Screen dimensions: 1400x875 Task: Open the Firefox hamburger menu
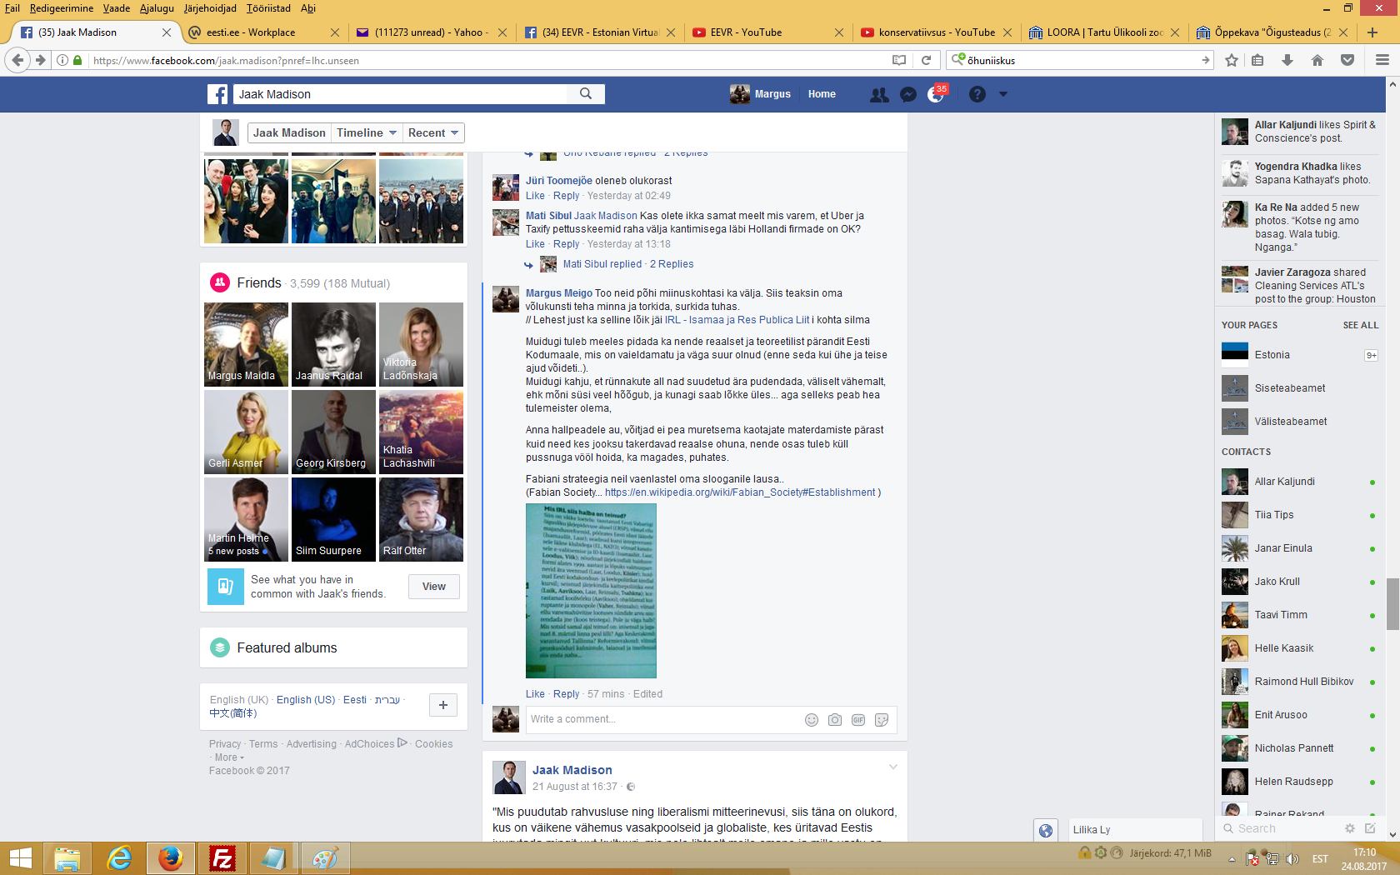[x=1382, y=60]
